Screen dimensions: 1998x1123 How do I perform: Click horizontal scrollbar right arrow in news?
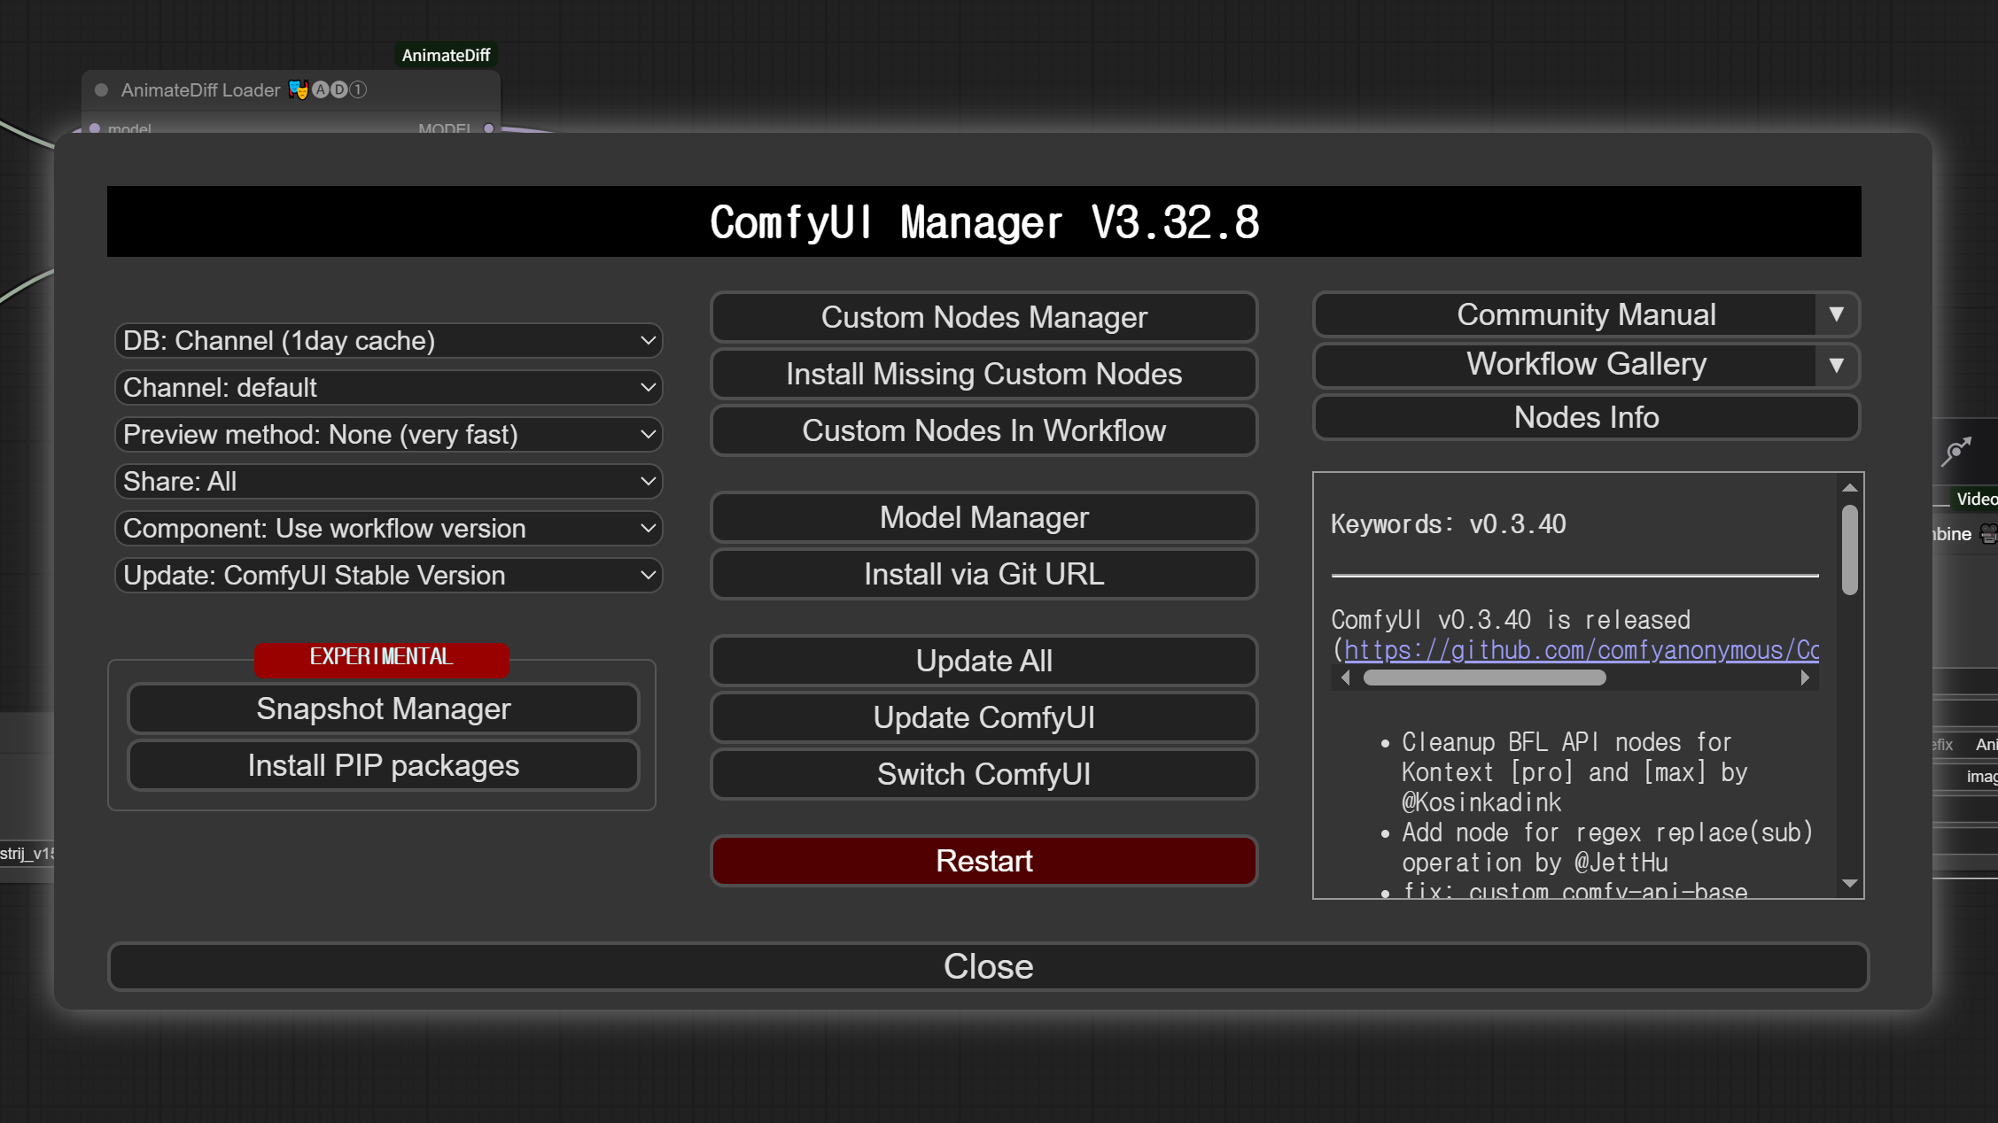click(x=1805, y=678)
